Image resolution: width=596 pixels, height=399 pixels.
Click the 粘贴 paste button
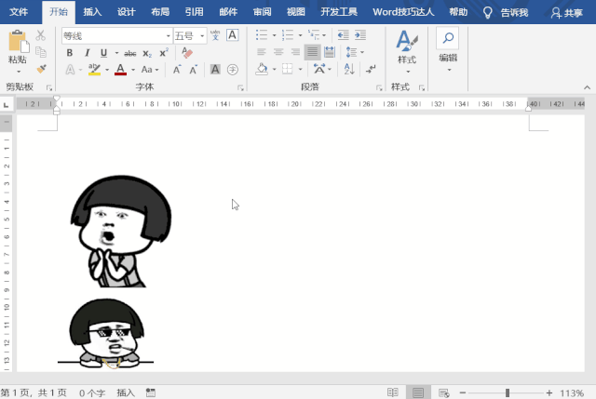pyautogui.click(x=18, y=51)
